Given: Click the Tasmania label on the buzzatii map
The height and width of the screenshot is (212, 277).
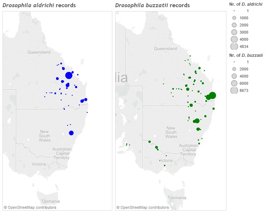Looking at the screenshot, I should pyautogui.click(x=177, y=198).
